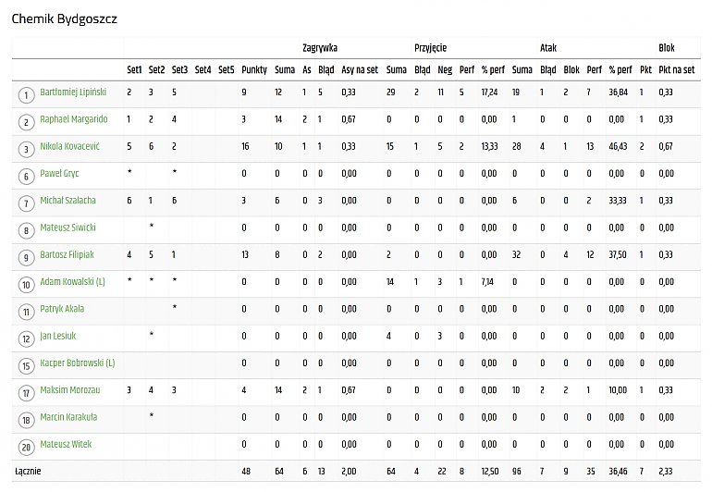Select Michał Szalacha player link
712x492 pixels.
[68, 201]
